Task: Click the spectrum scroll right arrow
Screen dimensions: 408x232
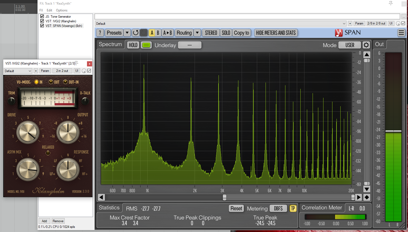Action: tap(359, 197)
